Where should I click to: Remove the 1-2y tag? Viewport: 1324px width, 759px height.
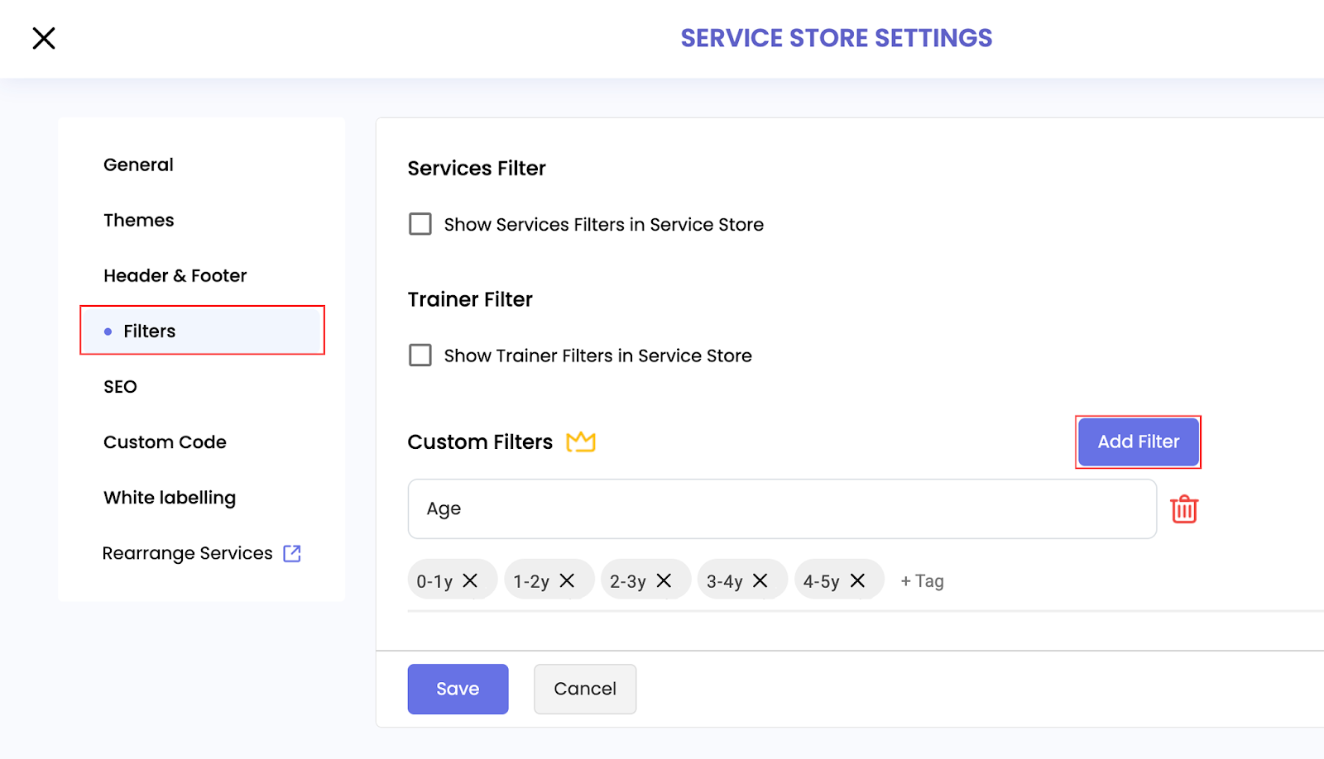pos(567,580)
